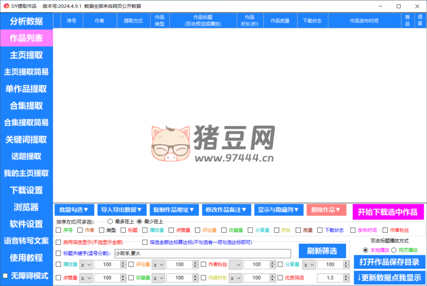Switch to the 作品列表 tab
The width and height of the screenshot is (427, 286).
click(x=26, y=38)
